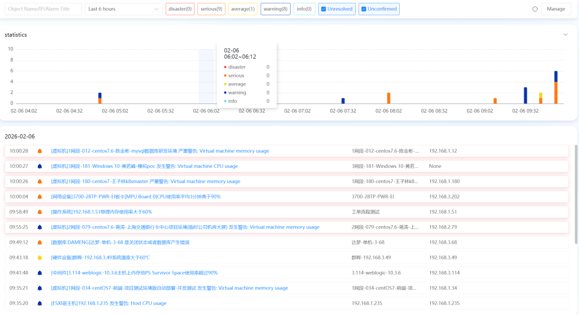Click bell icon of 09:41:48 weblogic alarm
Viewport: 579px width, 315px height.
(x=40, y=273)
